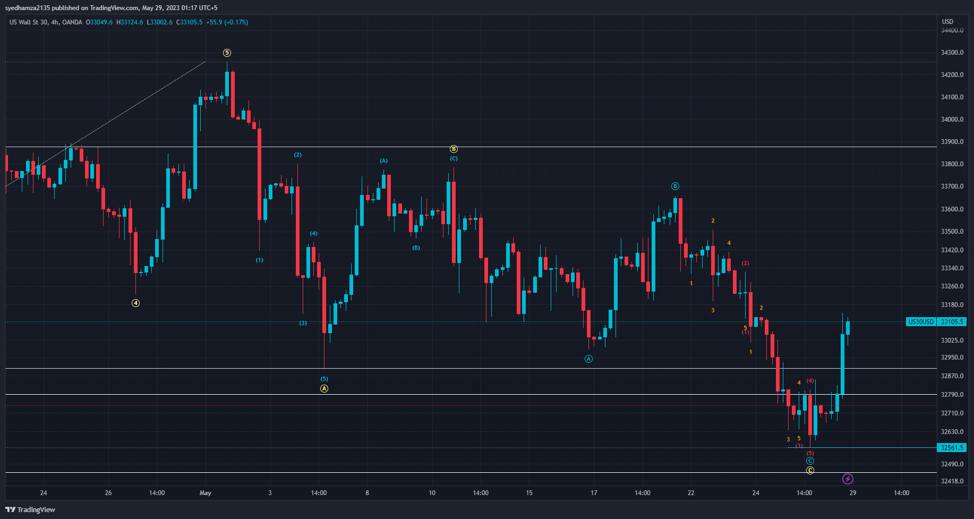Click the 22 date on time axis
Screen dimensions: 974x519
point(691,493)
